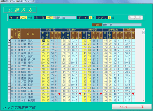The image size is (153, 111).
Task: Select the row selector for 02 石田 桃子
Action: 9,44
